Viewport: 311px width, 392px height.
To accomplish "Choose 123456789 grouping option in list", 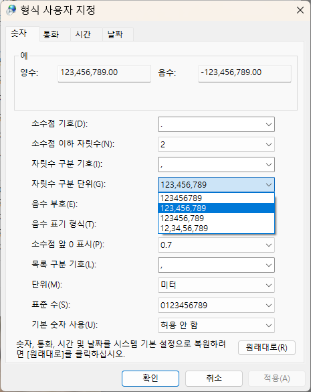I will tap(216, 198).
